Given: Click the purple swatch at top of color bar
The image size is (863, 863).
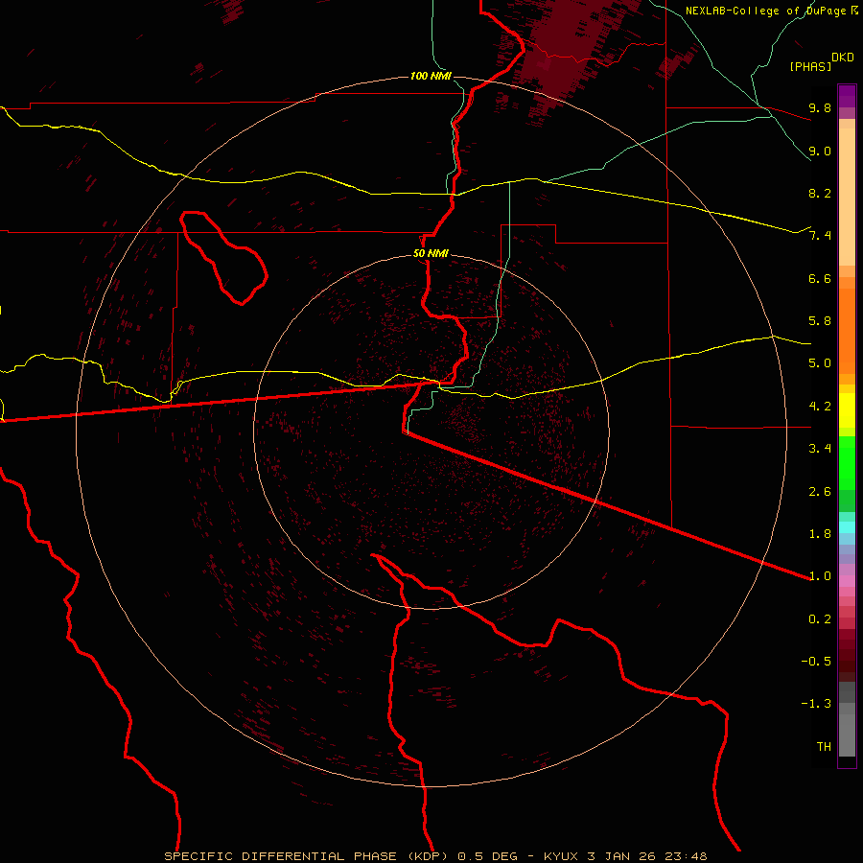Looking at the screenshot, I should pyautogui.click(x=847, y=96).
